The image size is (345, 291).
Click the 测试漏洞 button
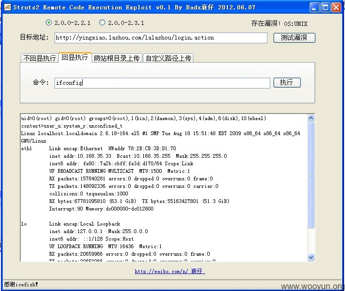[x=294, y=38]
